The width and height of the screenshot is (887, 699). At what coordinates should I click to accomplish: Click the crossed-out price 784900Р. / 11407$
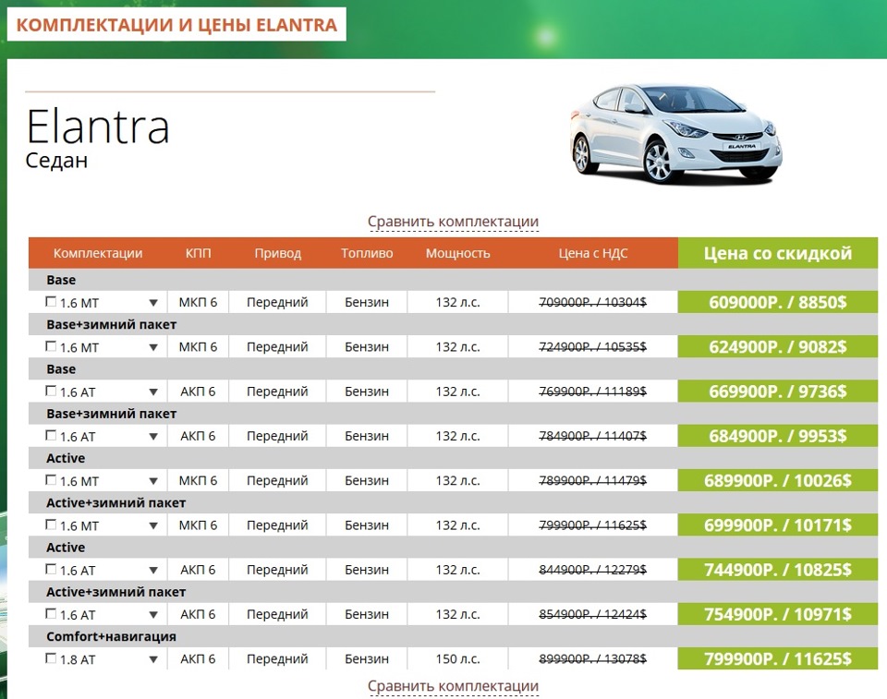[593, 436]
